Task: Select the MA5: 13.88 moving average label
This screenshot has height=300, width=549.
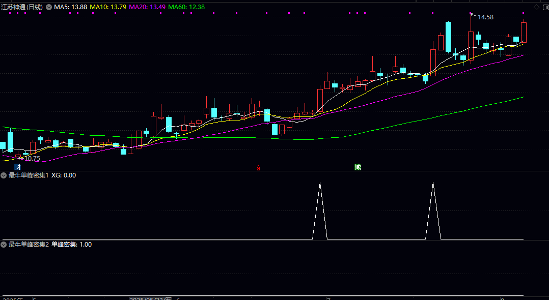Action: 70,7
